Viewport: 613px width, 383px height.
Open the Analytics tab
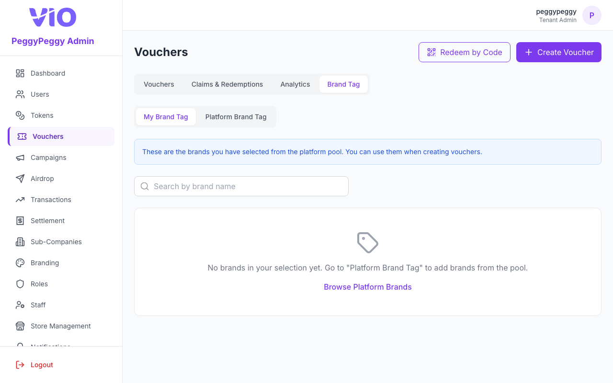point(295,84)
